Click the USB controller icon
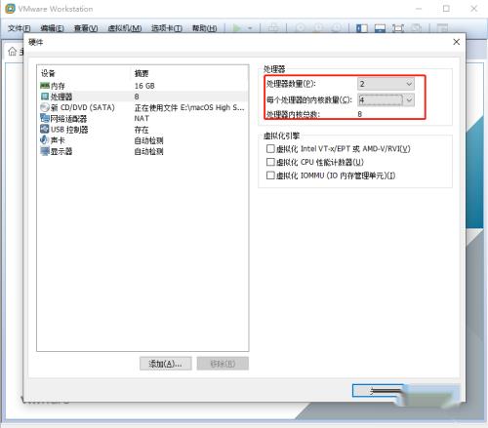The height and width of the screenshot is (428, 488). 45,129
